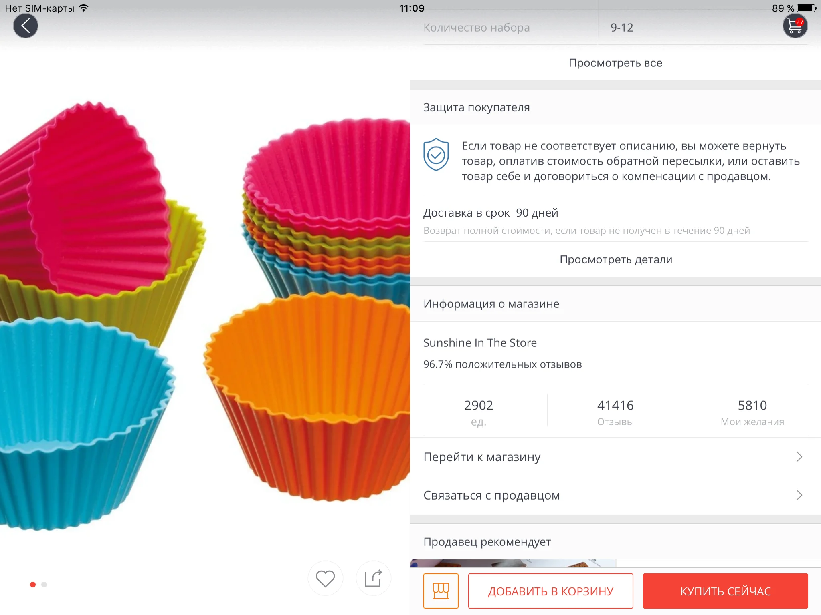Switch to second image page dot
Screen dimensions: 821x615
[x=44, y=585]
